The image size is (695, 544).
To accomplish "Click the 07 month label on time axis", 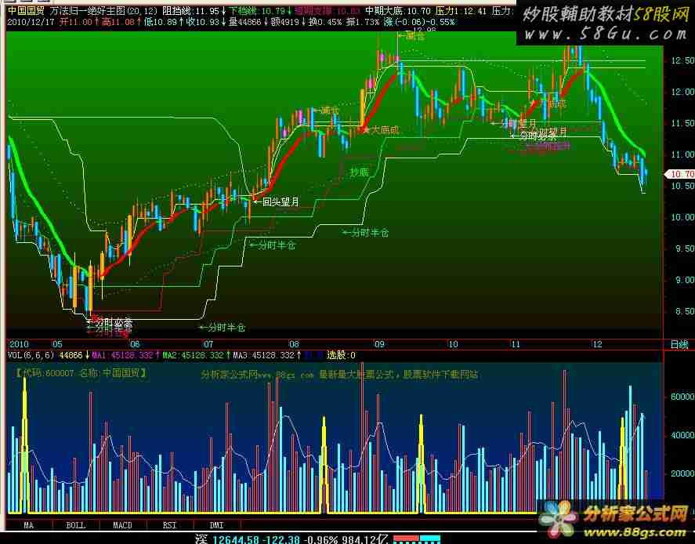I will tap(208, 344).
